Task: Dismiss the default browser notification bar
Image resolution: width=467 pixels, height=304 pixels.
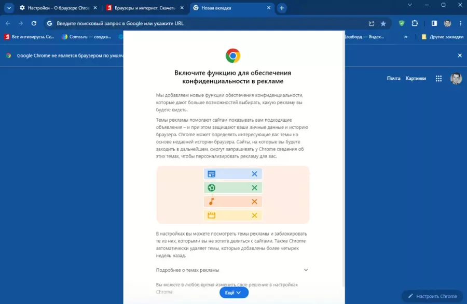Action: pos(459,55)
